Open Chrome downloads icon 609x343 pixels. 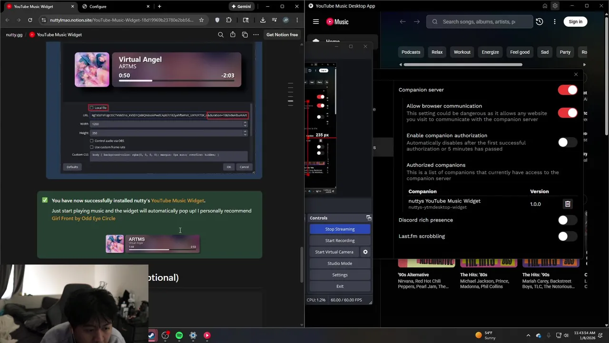(x=263, y=20)
